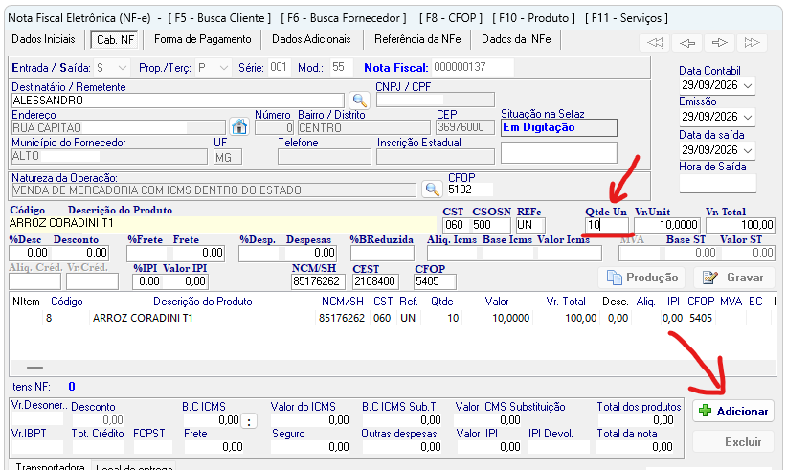Click the CFOP field showing 5102

coord(470,190)
